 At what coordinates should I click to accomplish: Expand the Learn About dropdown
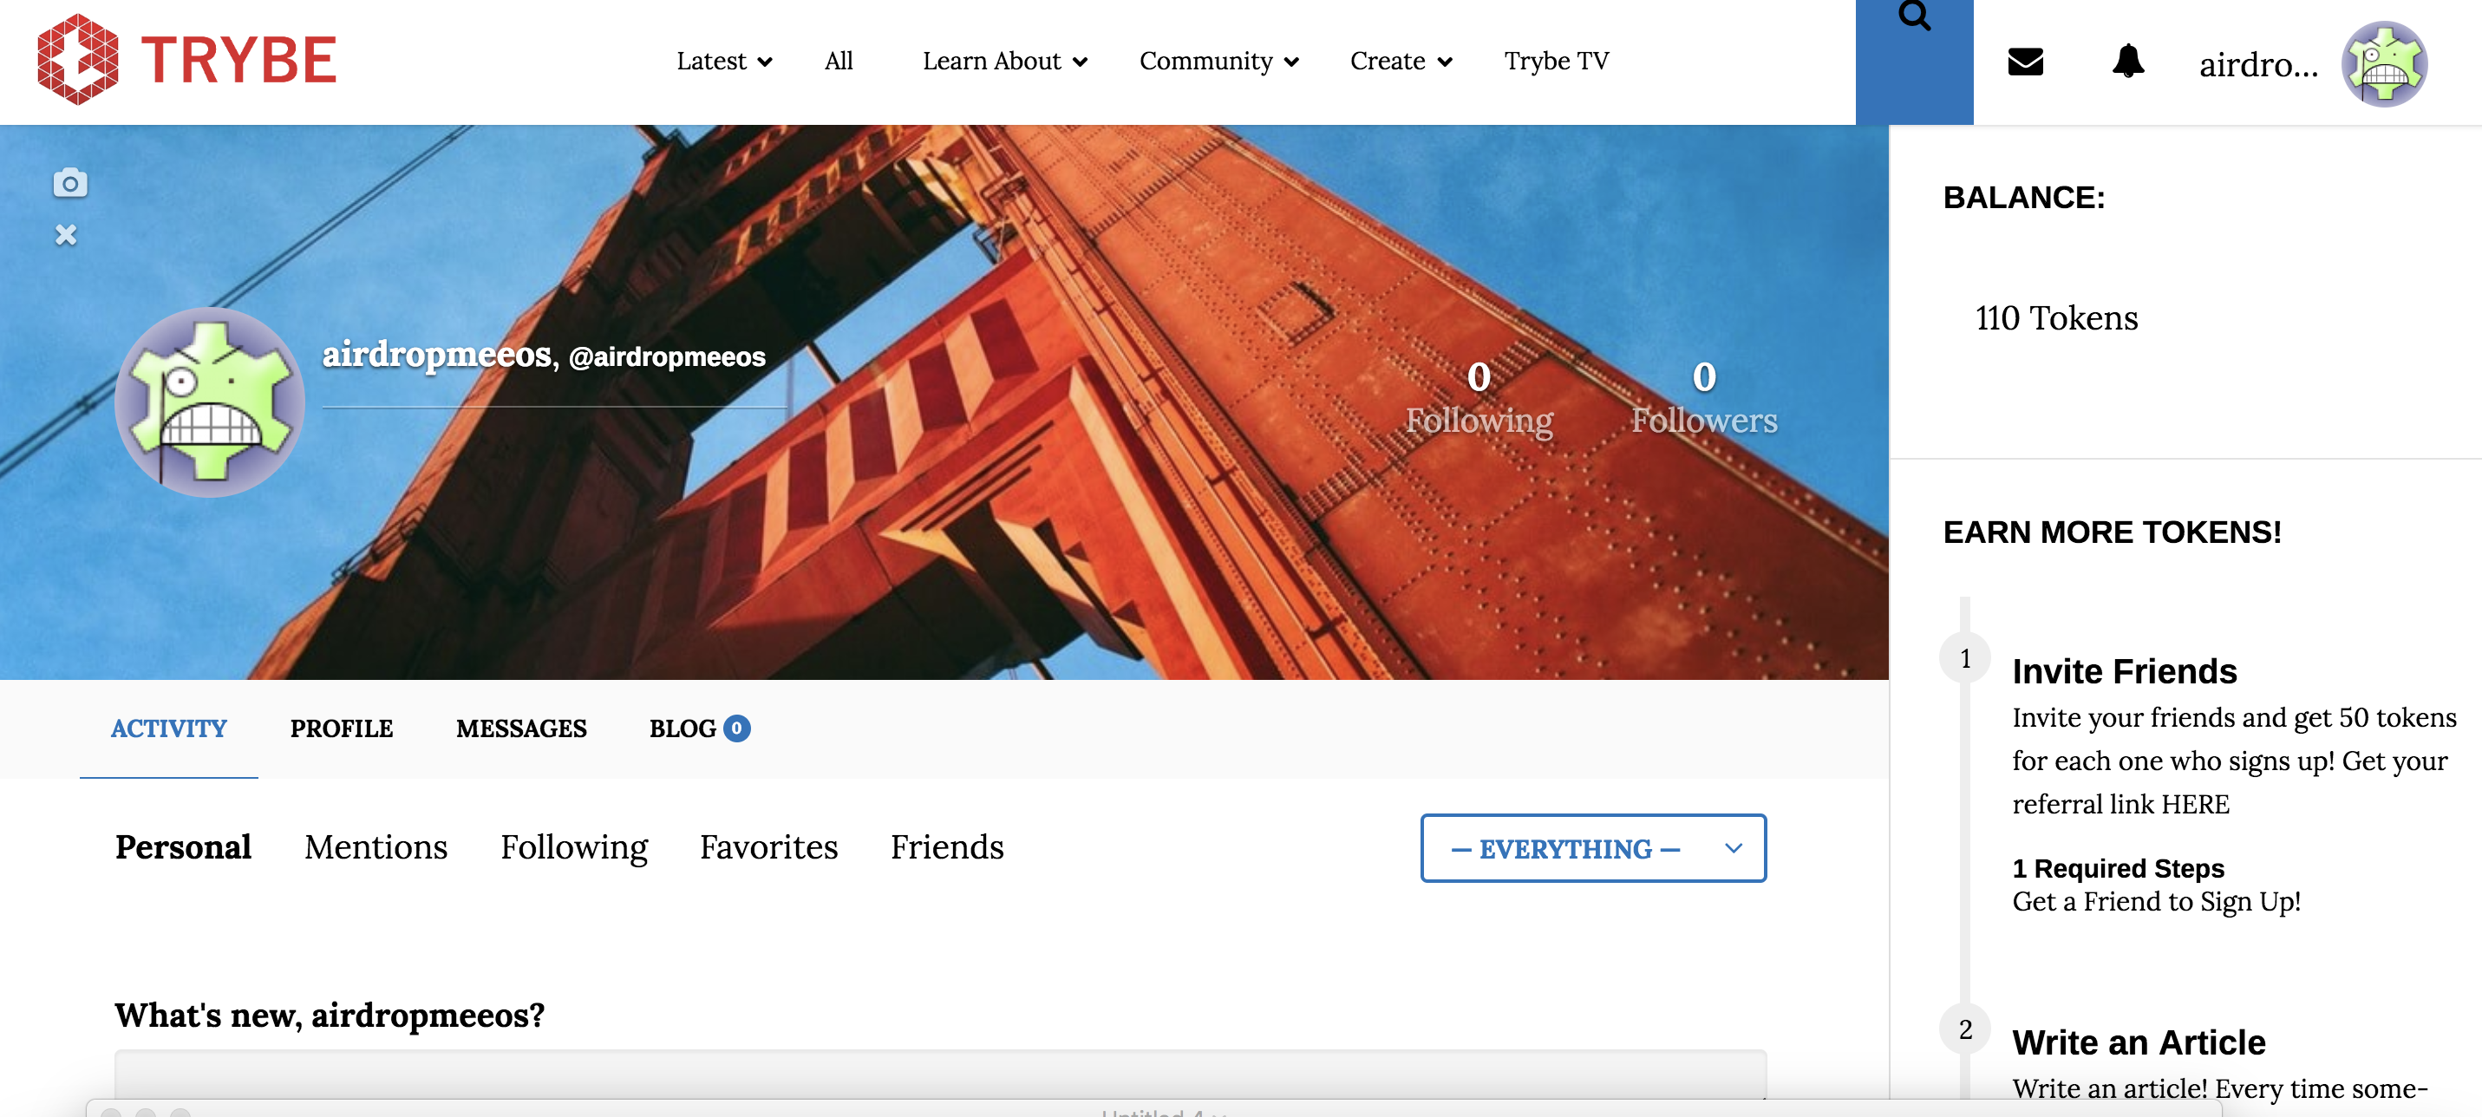1004,62
